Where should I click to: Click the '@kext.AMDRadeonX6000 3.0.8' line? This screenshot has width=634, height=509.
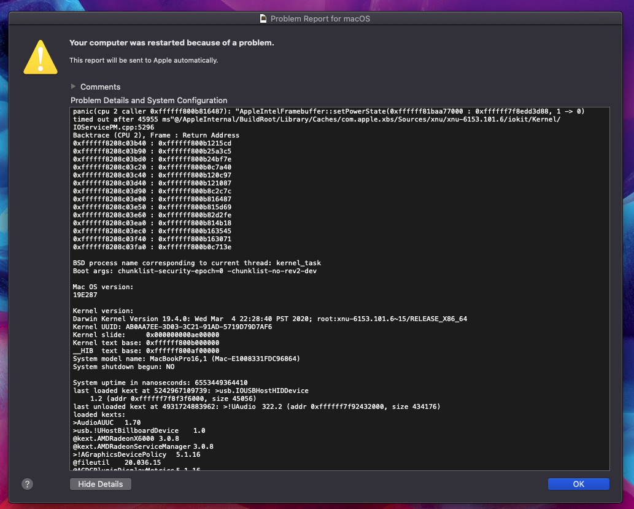126,438
